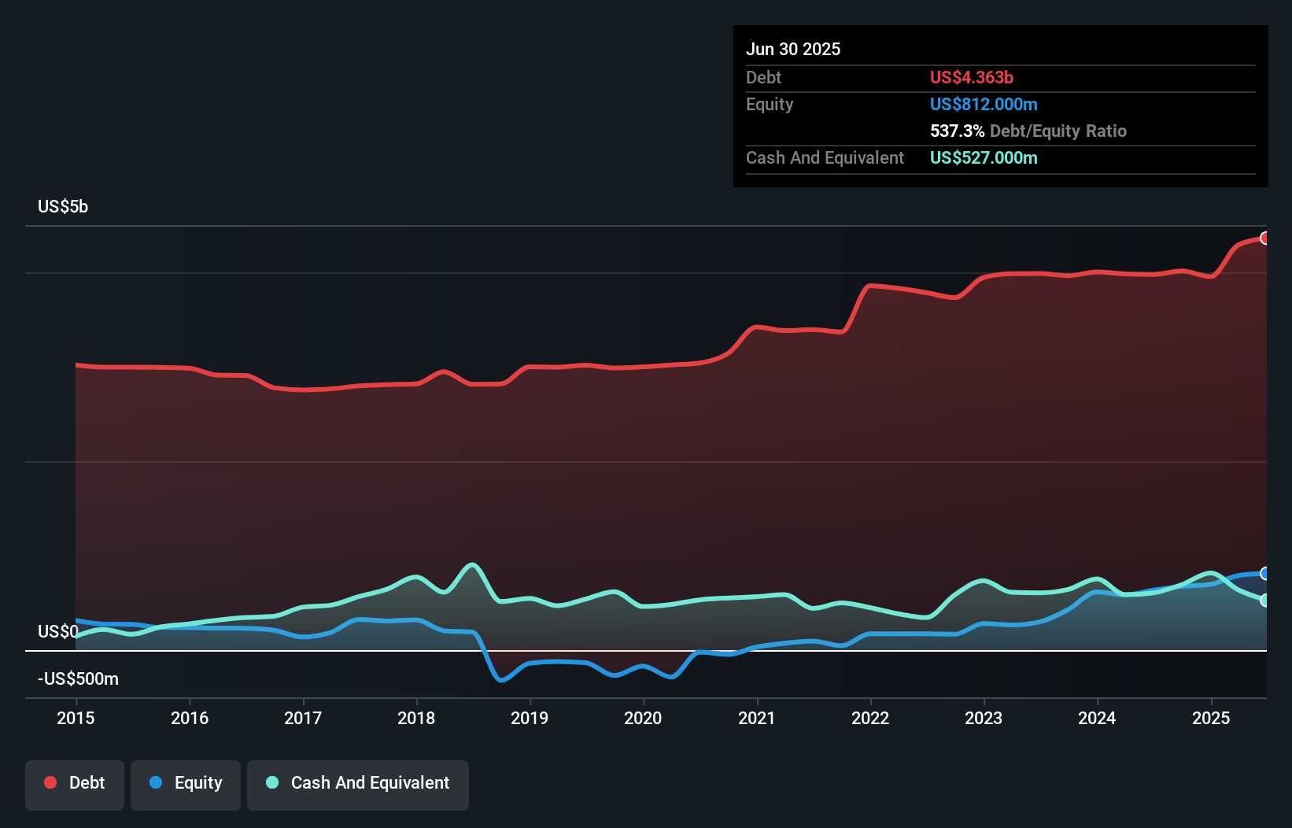Click the US$527.000m cash value in tooltip
Image resolution: width=1292 pixels, height=828 pixels.
click(984, 157)
